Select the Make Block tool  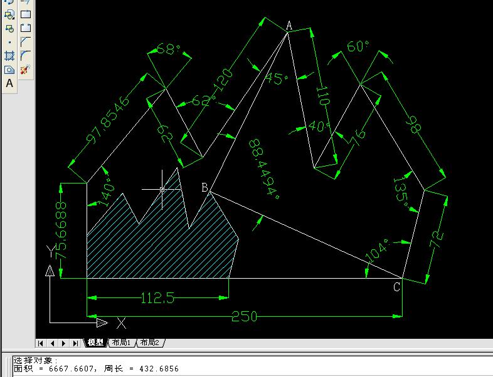click(x=9, y=28)
